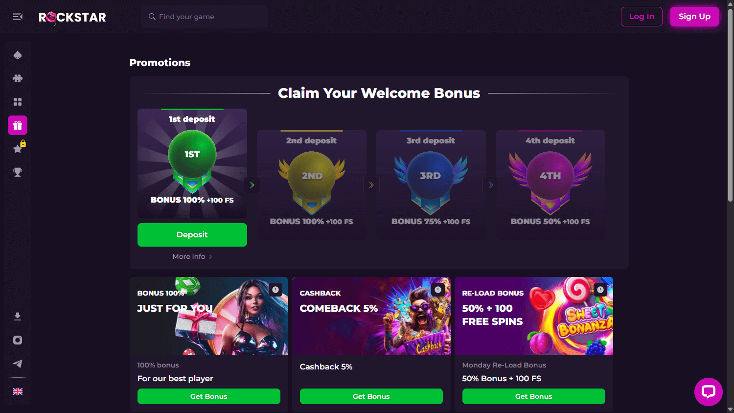Toggle the sidebar menu collapse button
The height and width of the screenshot is (413, 734).
pos(18,17)
